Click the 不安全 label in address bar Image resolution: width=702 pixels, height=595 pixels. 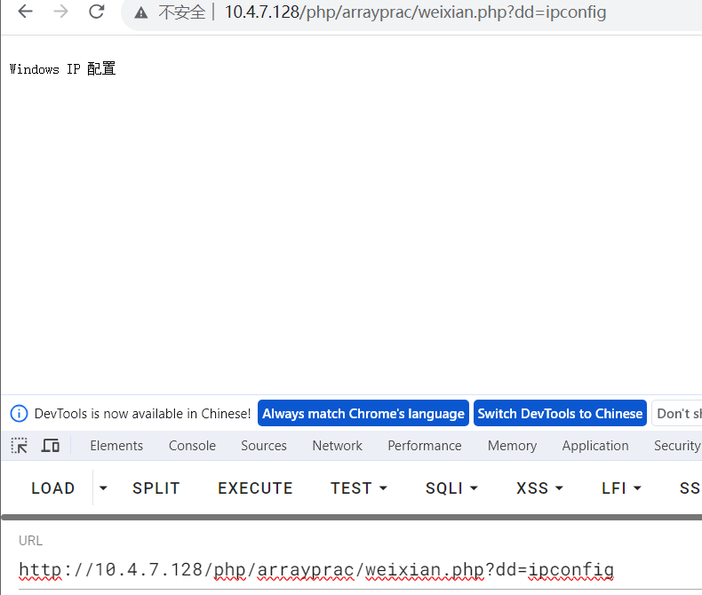tap(182, 12)
